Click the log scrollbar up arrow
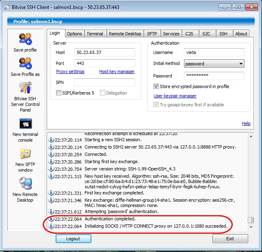Image resolution: width=262 pixels, height=252 pixels. click(251, 136)
